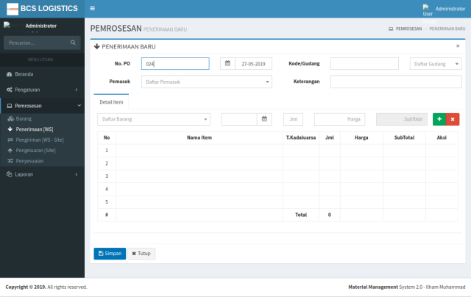Viewport: 471px width, 297px height.
Task: Open the Daftar Pemasok dropdown
Action: [205, 82]
